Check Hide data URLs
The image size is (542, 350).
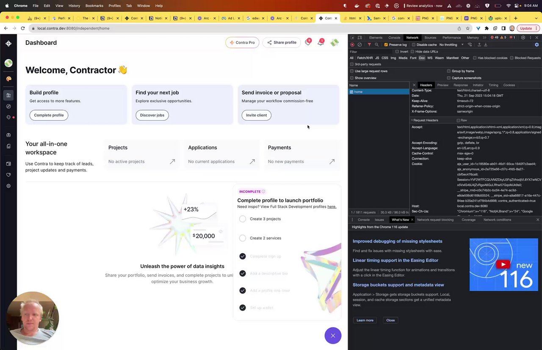(x=413, y=52)
